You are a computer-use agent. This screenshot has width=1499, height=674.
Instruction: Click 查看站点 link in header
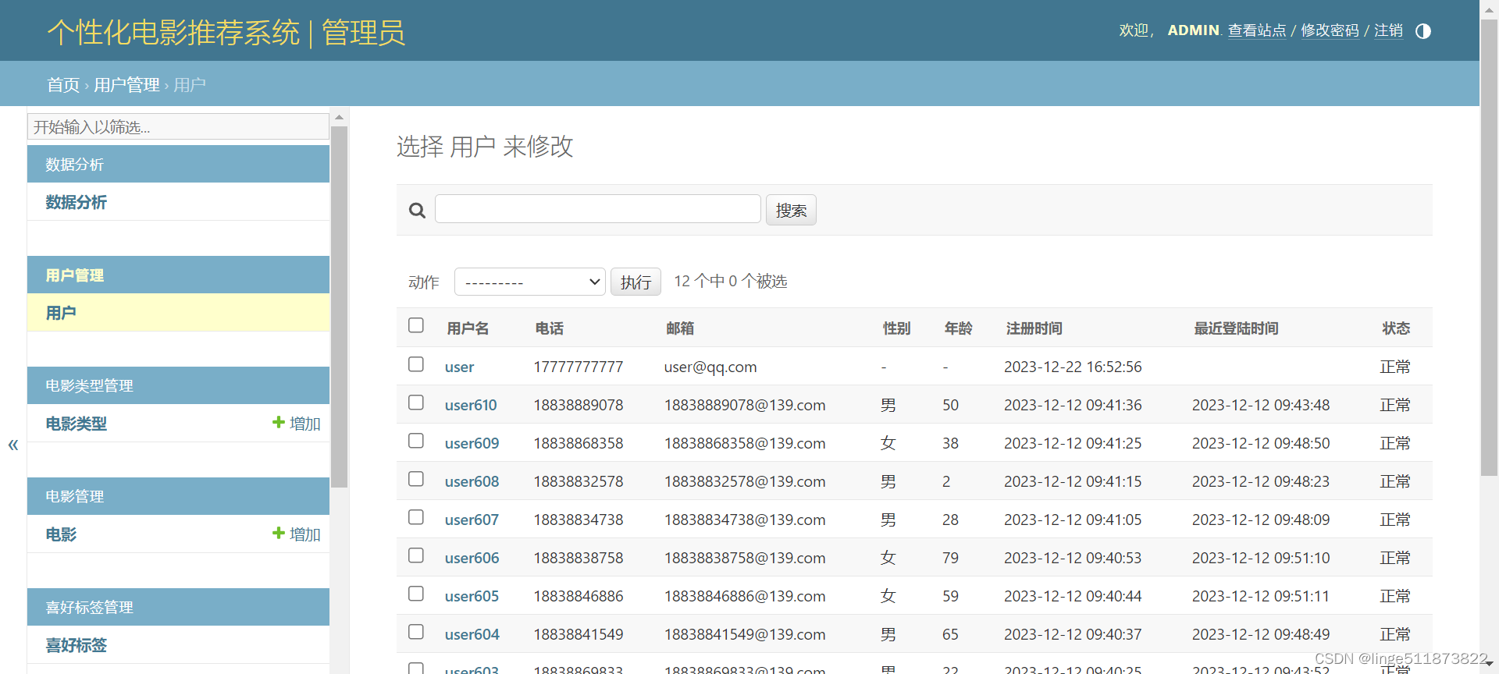(1256, 30)
